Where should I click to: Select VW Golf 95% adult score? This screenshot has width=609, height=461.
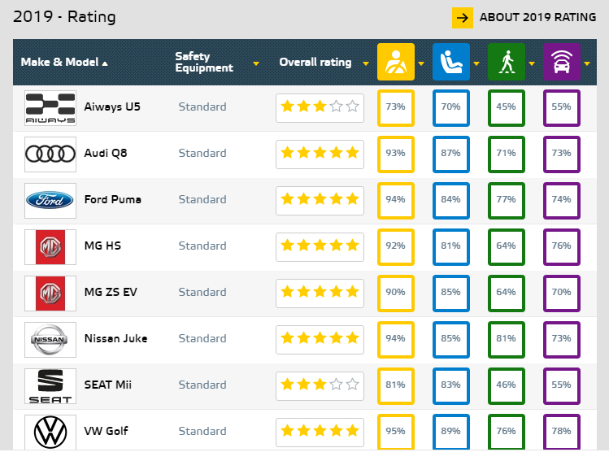pyautogui.click(x=396, y=432)
